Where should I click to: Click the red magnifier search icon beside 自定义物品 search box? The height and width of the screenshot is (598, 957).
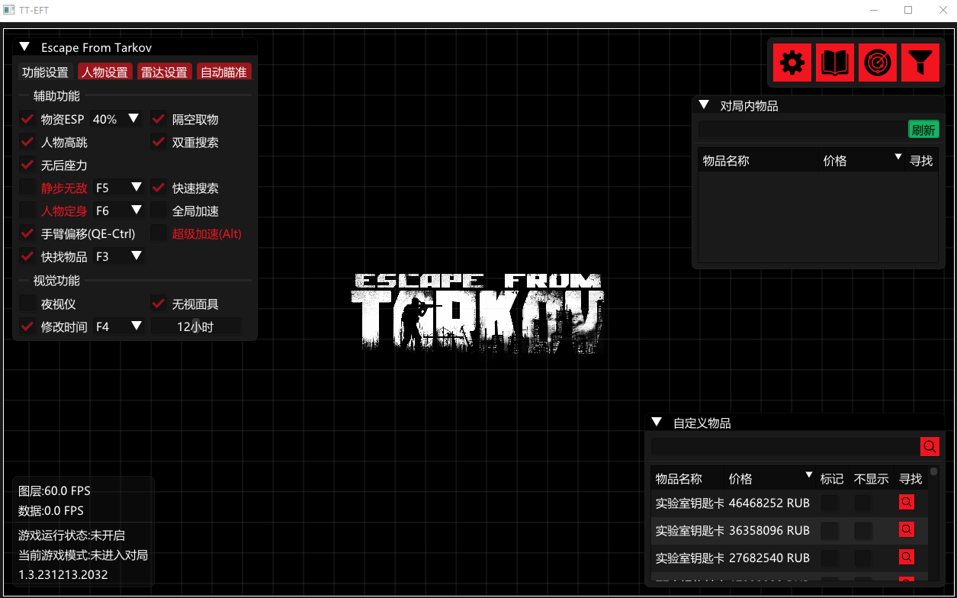(x=930, y=447)
